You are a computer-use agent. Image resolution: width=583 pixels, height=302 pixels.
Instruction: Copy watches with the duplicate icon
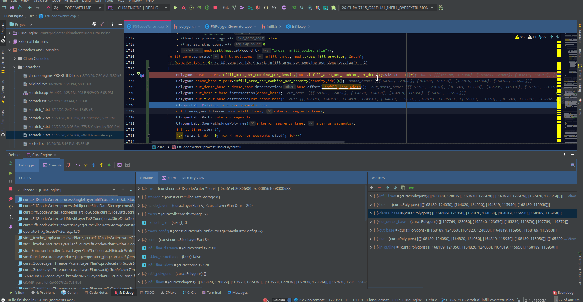pyautogui.click(x=403, y=188)
